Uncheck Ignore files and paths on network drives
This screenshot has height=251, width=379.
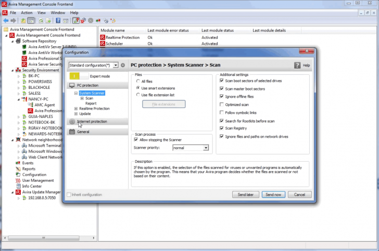pos(222,136)
